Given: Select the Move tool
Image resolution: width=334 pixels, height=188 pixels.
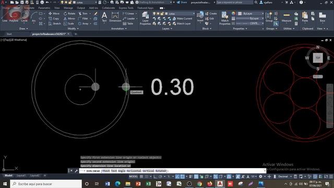Looking at the screenshot, I should [x=54, y=14].
